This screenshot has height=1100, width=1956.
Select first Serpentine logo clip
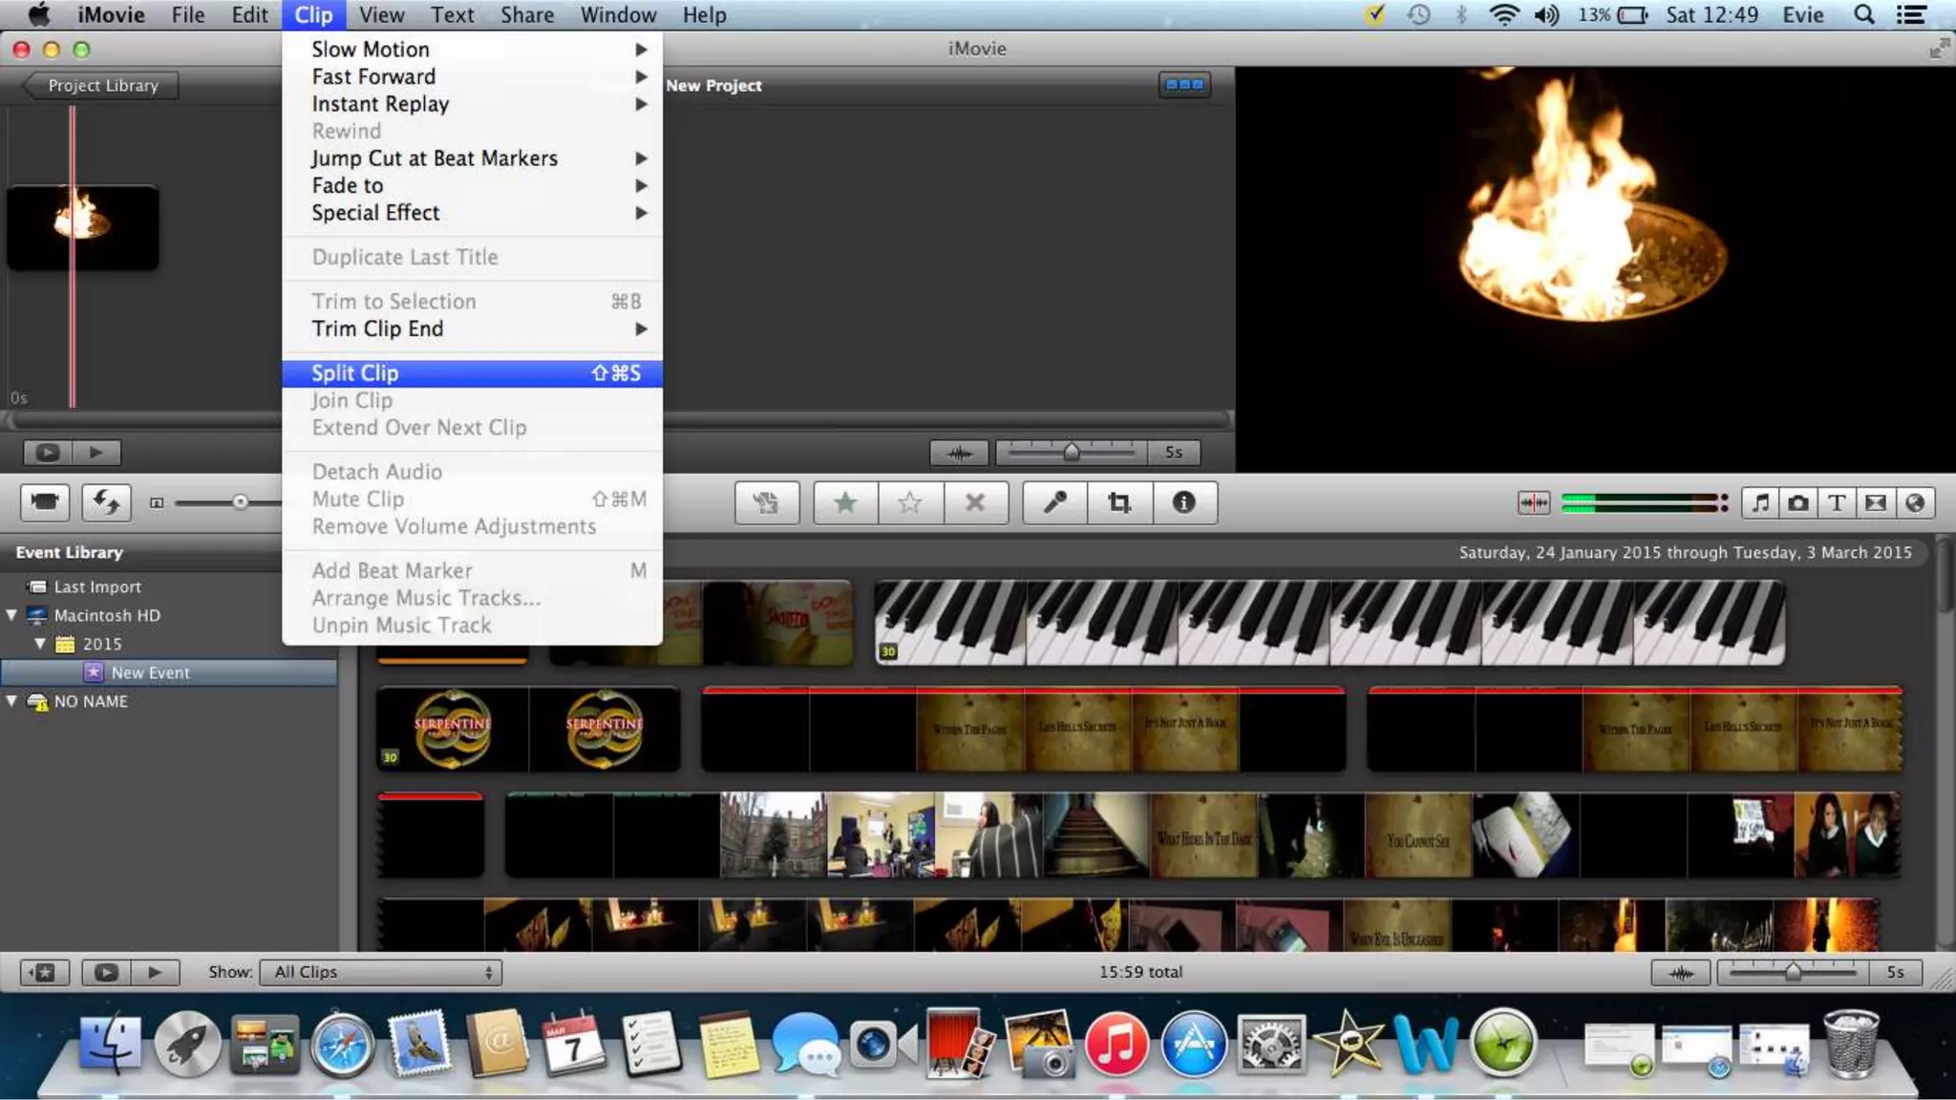[452, 729]
